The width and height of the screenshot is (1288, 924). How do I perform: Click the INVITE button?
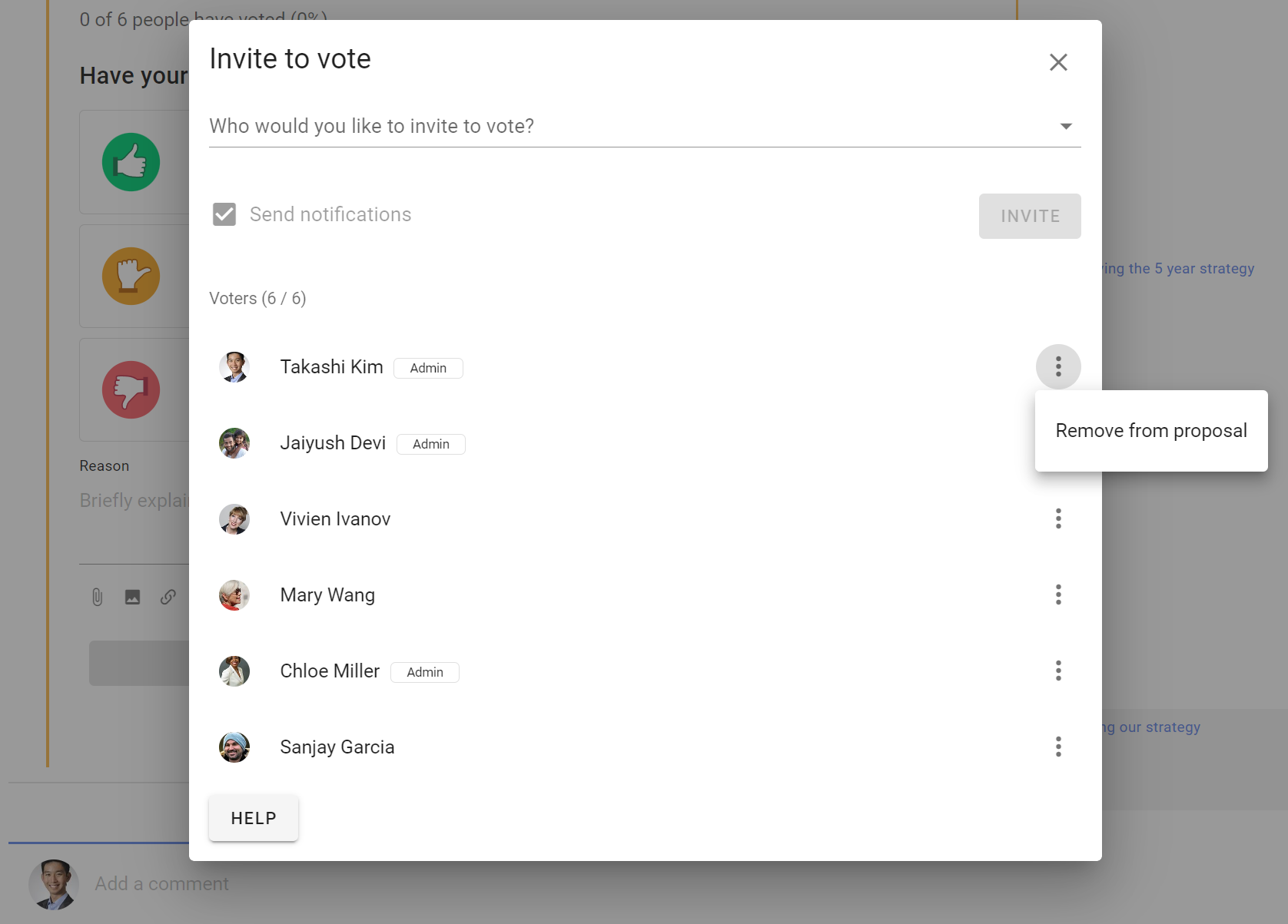[1030, 216]
